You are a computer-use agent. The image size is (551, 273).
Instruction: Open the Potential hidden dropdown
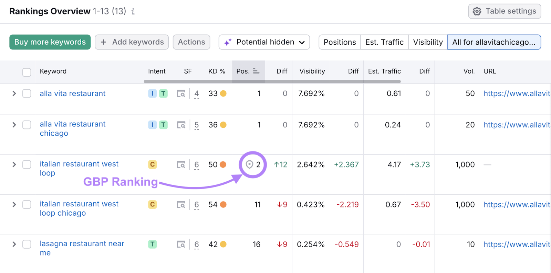point(264,42)
